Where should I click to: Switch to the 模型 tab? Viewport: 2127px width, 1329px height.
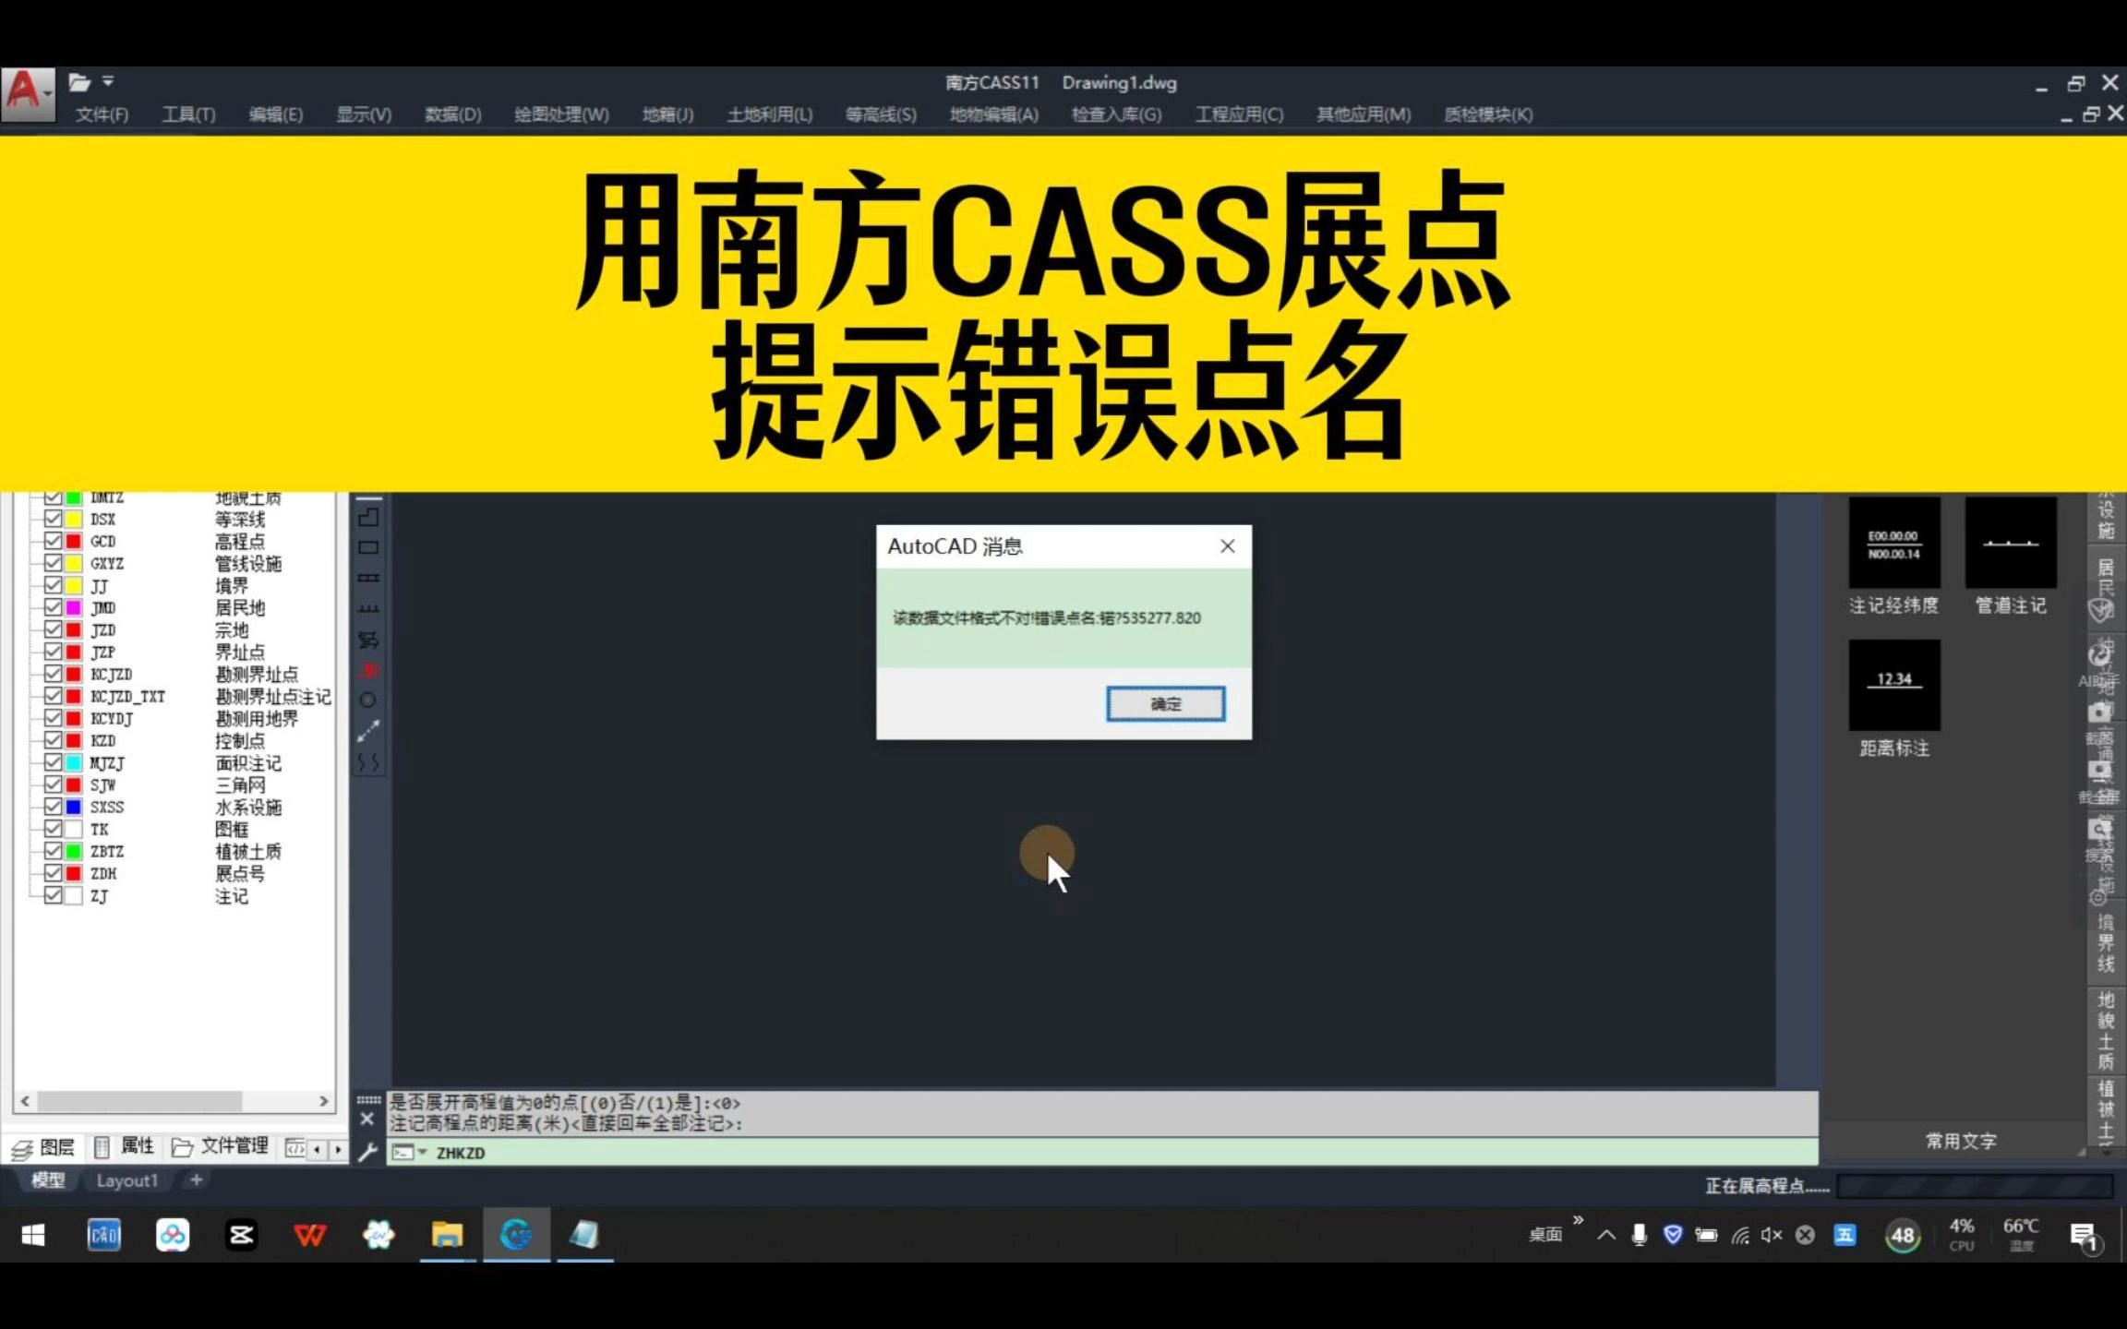pyautogui.click(x=48, y=1180)
